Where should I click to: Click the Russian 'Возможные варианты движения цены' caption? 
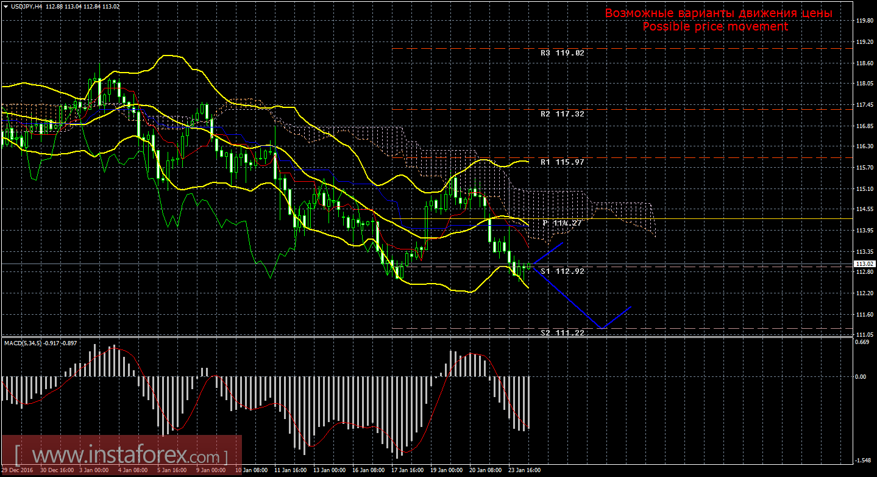click(719, 13)
